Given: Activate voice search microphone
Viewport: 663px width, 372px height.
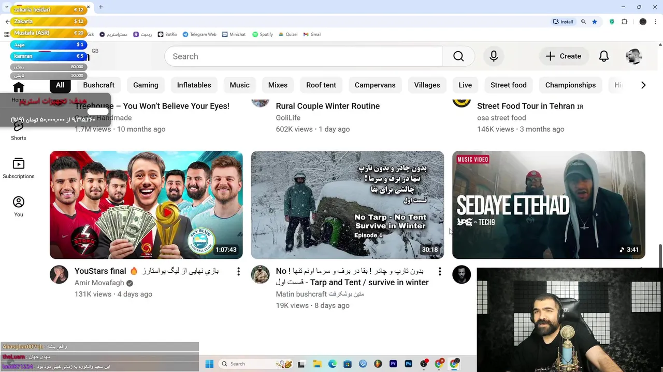Looking at the screenshot, I should pyautogui.click(x=494, y=56).
